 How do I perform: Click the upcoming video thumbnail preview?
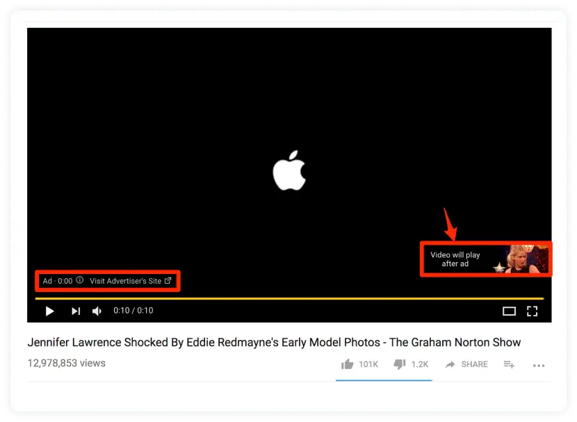point(520,259)
